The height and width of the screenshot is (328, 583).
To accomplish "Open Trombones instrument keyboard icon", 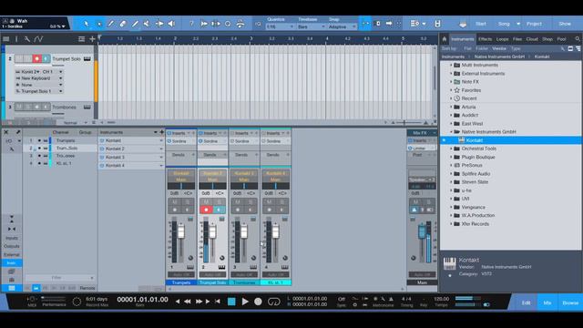I will click(87, 108).
